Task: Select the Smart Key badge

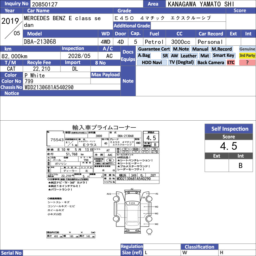Action: tap(223, 55)
